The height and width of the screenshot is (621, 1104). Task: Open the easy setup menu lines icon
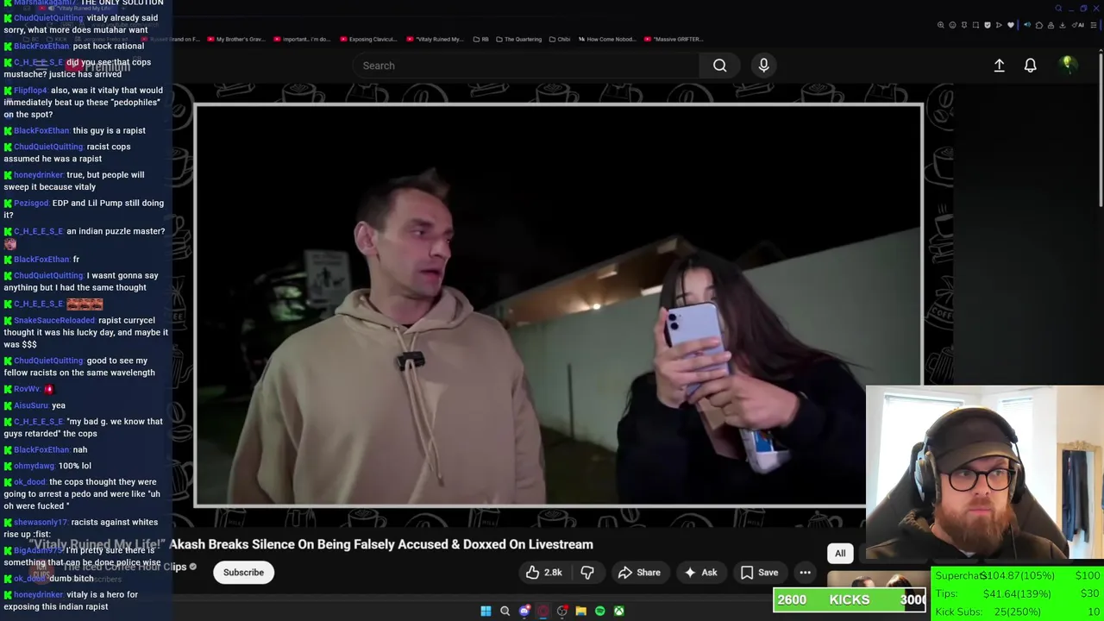point(1094,25)
